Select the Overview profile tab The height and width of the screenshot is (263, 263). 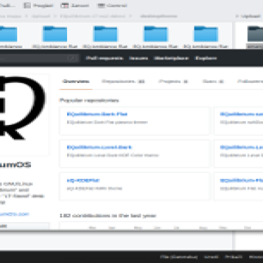pos(76,82)
